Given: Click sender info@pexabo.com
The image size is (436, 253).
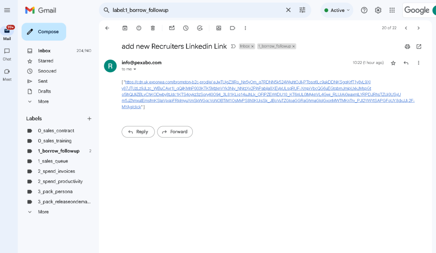Looking at the screenshot, I should (x=142, y=63).
